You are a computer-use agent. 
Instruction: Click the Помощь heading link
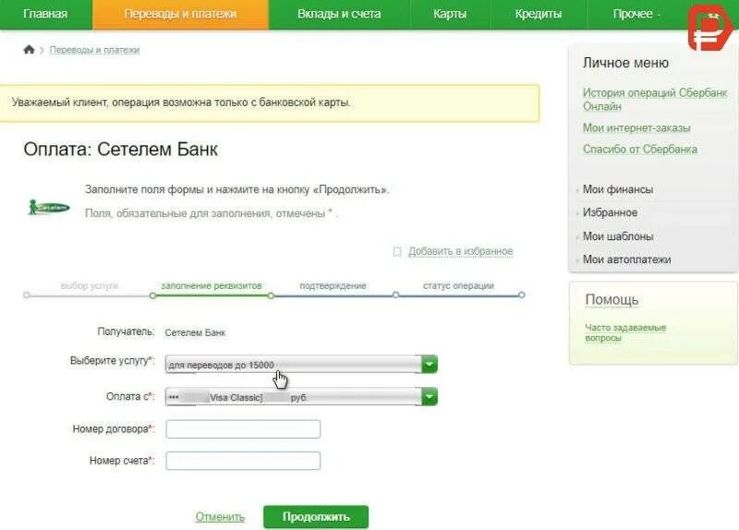point(612,300)
